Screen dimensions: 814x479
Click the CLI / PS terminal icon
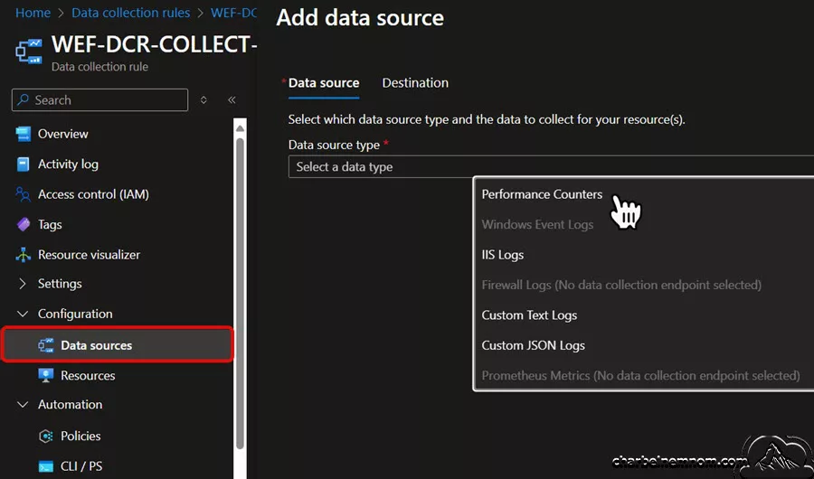pyautogui.click(x=46, y=466)
